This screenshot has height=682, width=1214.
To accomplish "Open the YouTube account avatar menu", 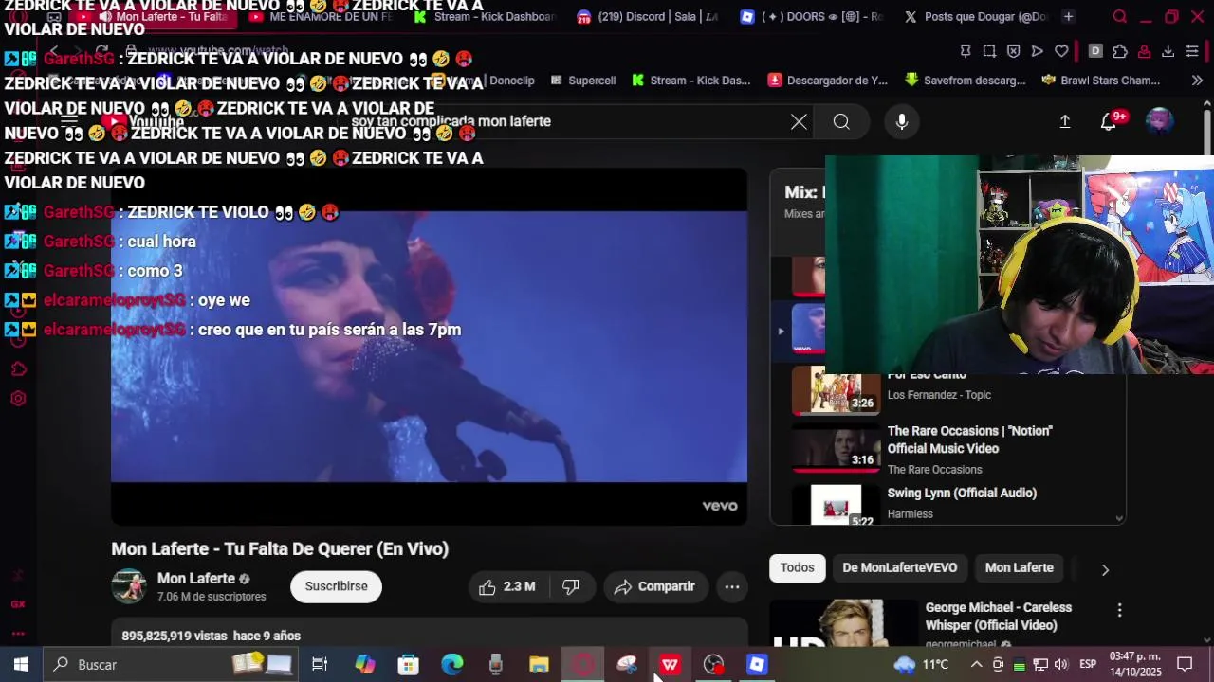I will point(1160,121).
